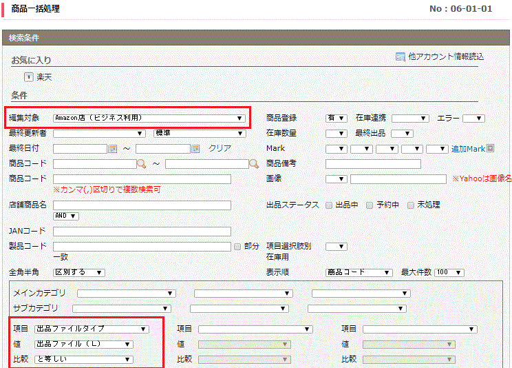Click the first 商品コード range start field
The height and width of the screenshot is (368, 512).
coord(95,164)
